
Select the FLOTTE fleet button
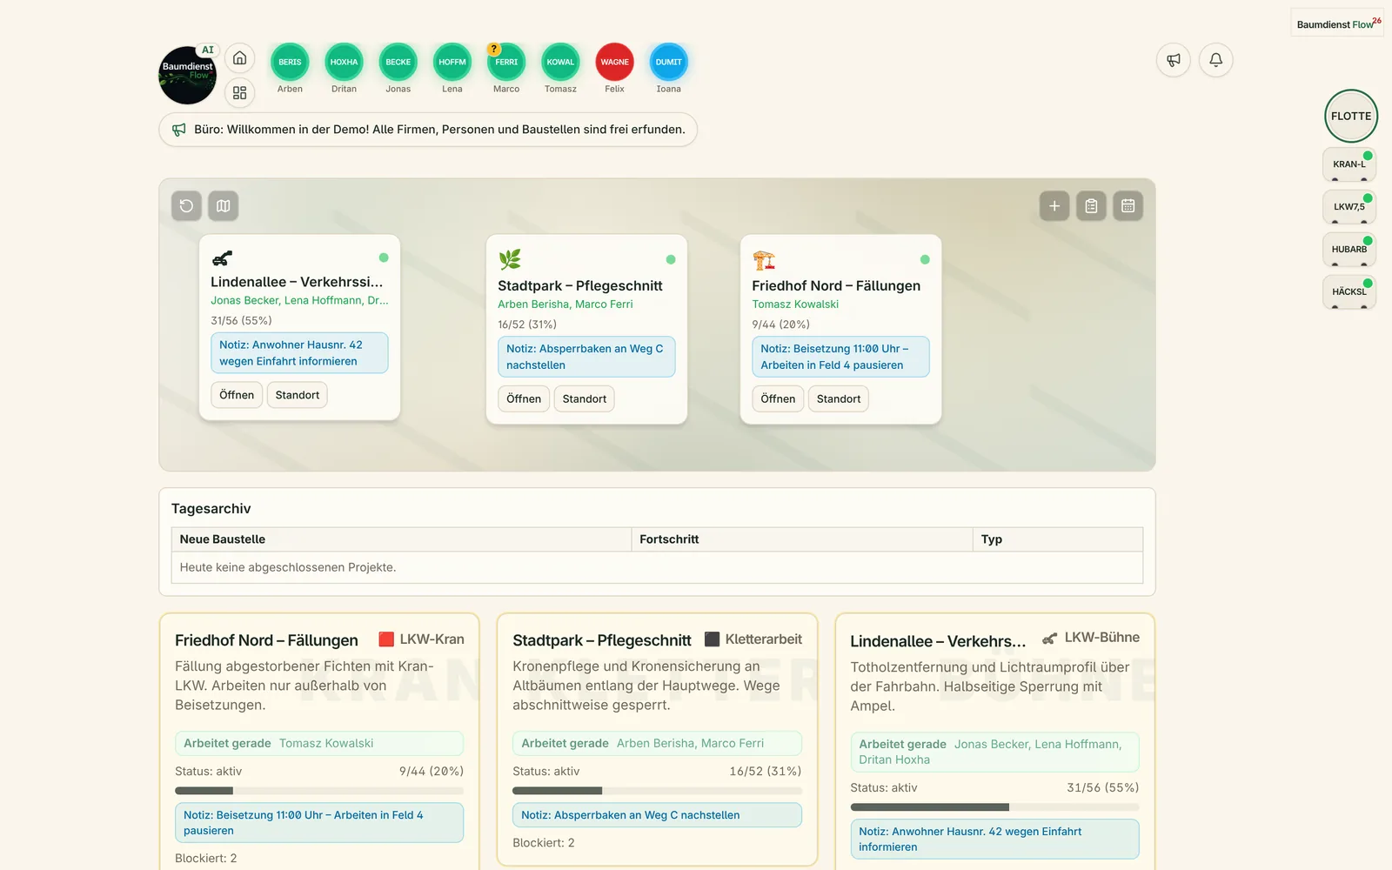1351,116
